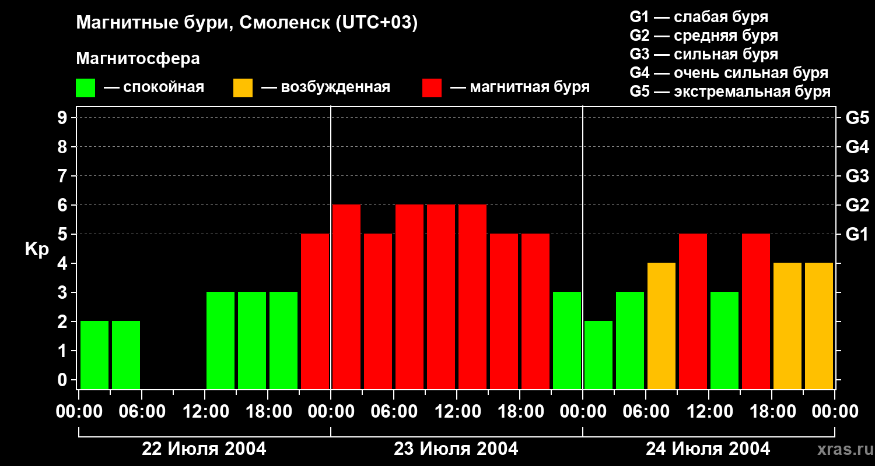Select the '23 Июля 2004' date label
Image resolution: width=875 pixels, height=466 pixels.
point(456,449)
